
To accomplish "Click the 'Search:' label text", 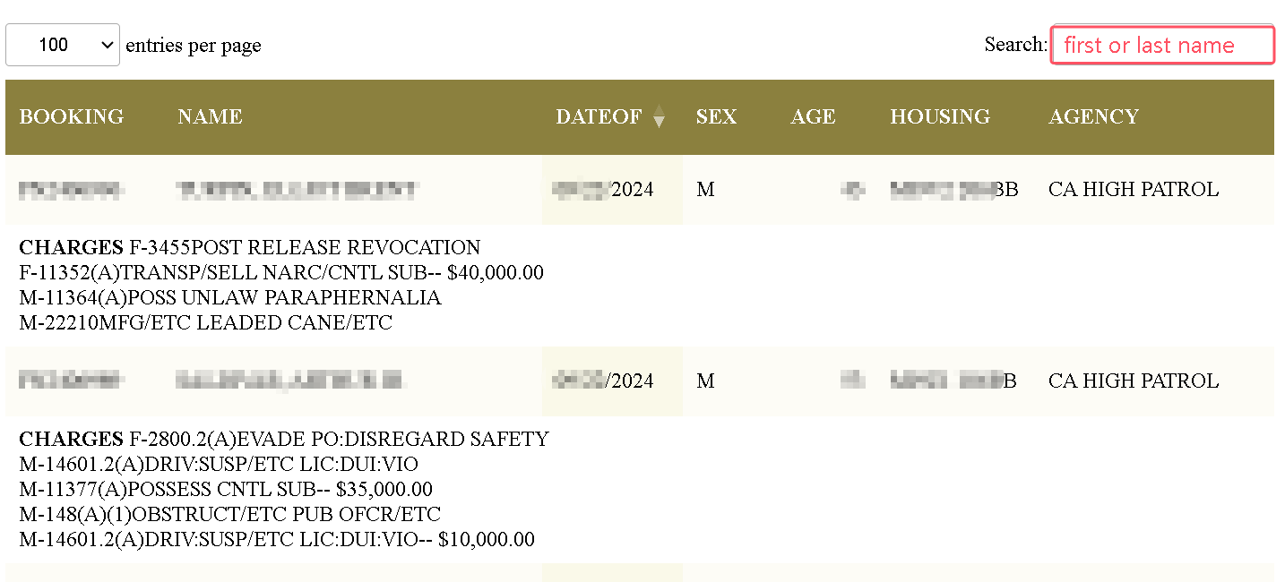I will (1015, 45).
